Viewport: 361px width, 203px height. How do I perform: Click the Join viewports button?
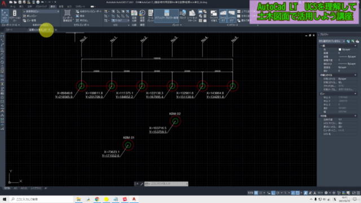click(x=80, y=16)
